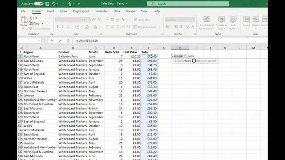
Task: Click the Increase Font Size icon
Action: tap(94, 20)
